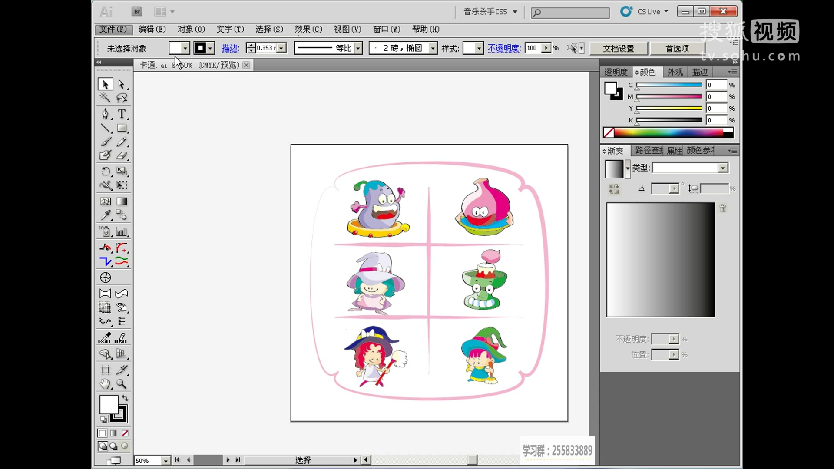834x469 pixels.
Task: Open 样式 graphic style dropdown
Action: (x=479, y=48)
